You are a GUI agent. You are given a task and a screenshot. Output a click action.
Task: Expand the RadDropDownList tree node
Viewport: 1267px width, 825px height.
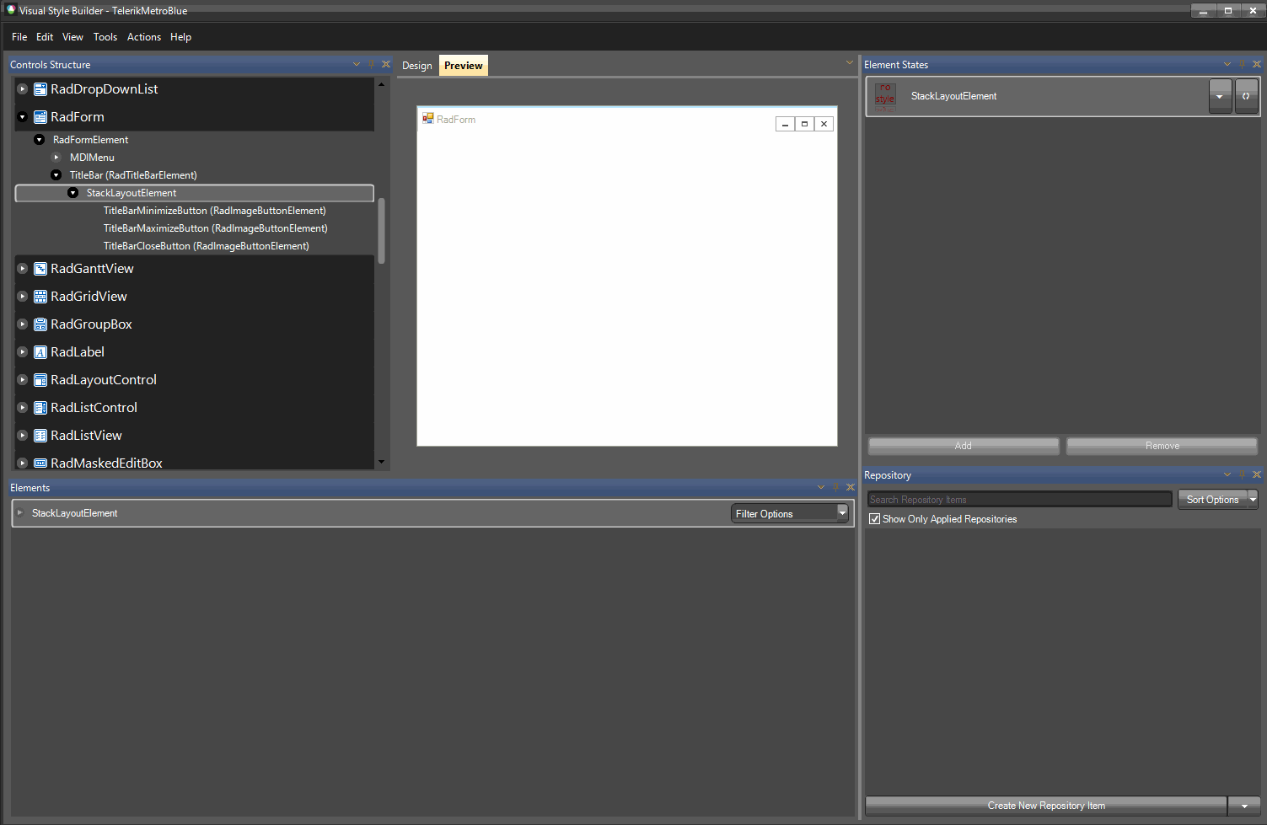point(23,89)
